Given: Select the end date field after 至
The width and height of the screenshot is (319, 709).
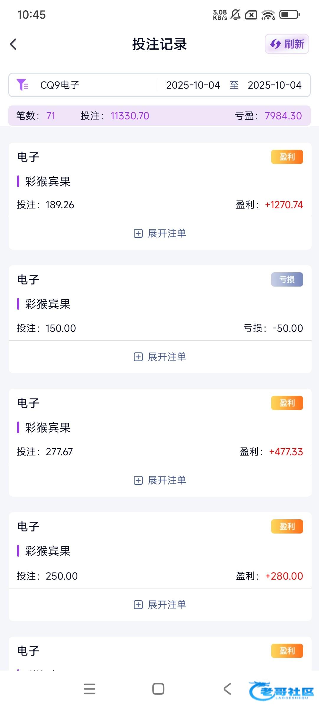Looking at the screenshot, I should 274,85.
